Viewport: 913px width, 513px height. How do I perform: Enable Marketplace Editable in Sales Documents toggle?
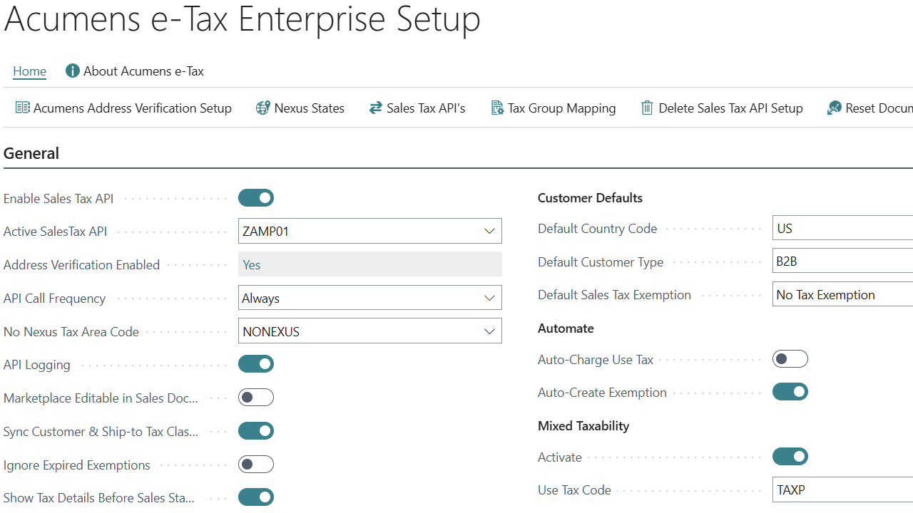click(x=256, y=398)
